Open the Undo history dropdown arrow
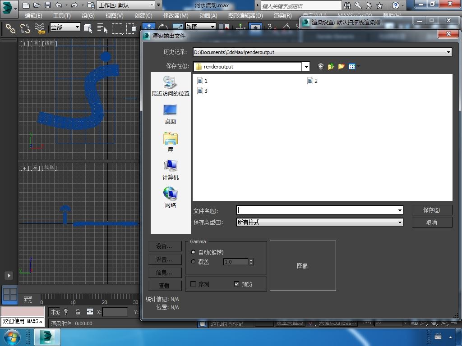462x346 pixels. [x=66, y=5]
